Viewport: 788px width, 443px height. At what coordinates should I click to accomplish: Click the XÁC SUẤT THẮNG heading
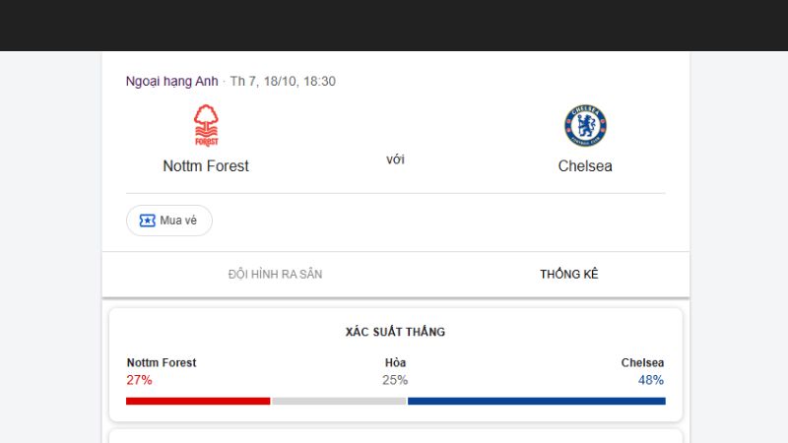(395, 332)
